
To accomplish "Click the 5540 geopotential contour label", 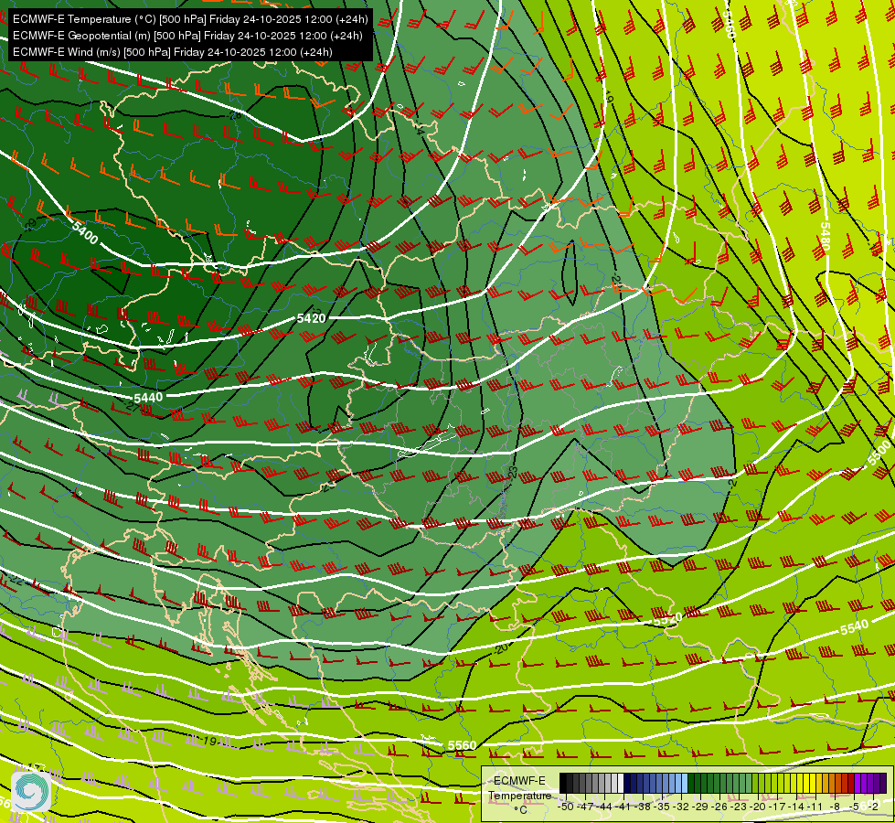I will click(x=854, y=627).
